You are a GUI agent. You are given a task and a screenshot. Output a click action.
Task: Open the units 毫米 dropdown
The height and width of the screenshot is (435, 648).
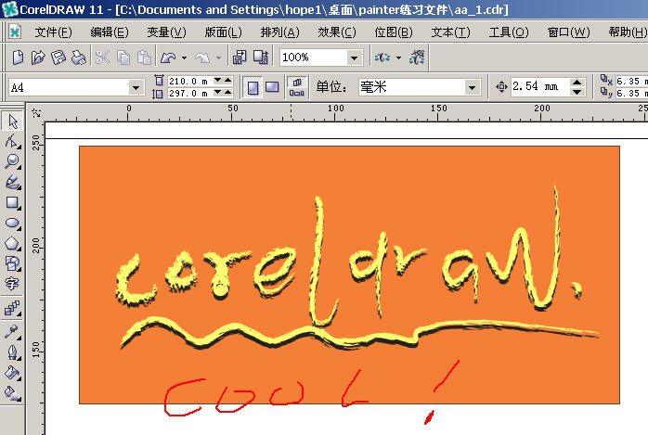pos(472,87)
